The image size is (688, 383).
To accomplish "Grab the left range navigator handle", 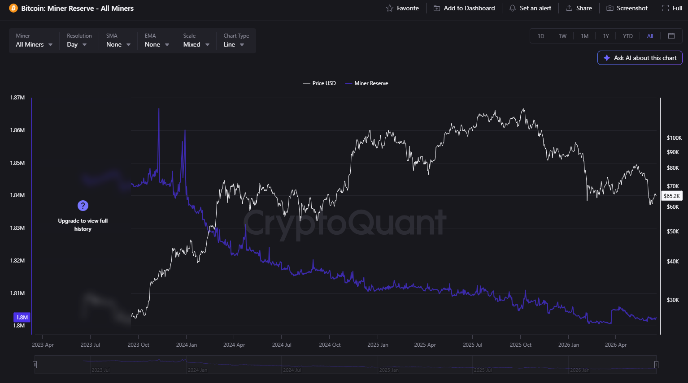I will (35, 365).
